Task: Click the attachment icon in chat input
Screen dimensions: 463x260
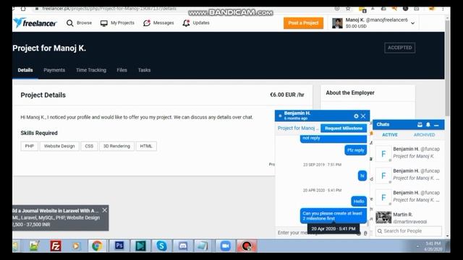Action: tap(365, 233)
